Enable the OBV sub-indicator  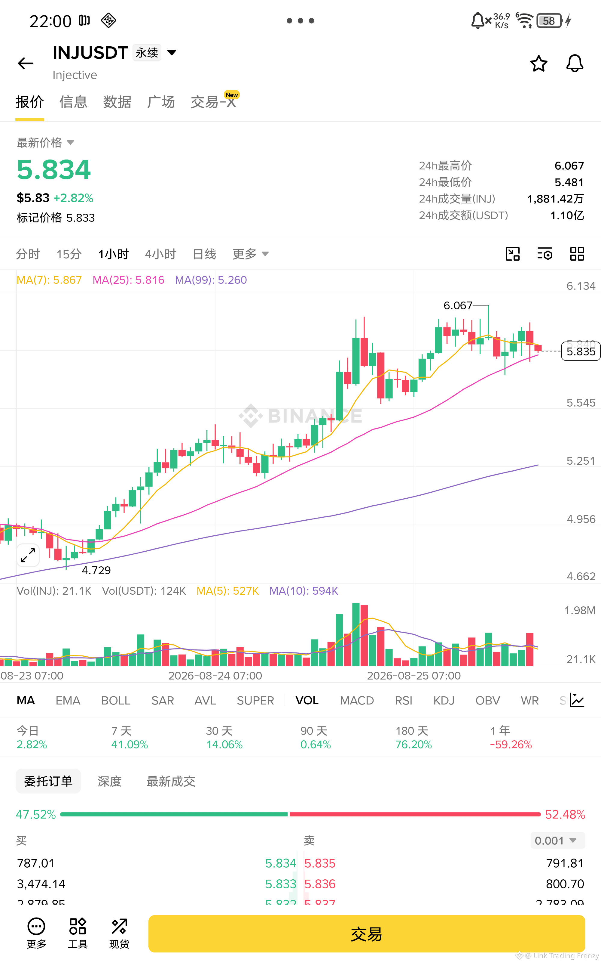click(488, 700)
